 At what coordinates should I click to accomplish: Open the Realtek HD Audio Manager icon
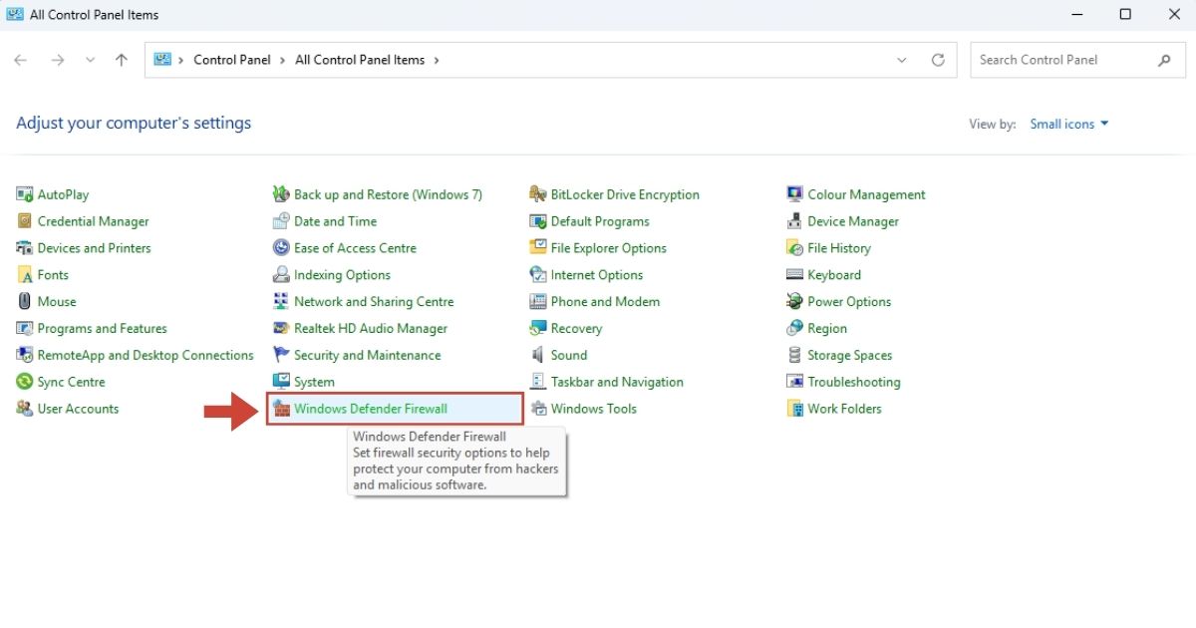281,329
